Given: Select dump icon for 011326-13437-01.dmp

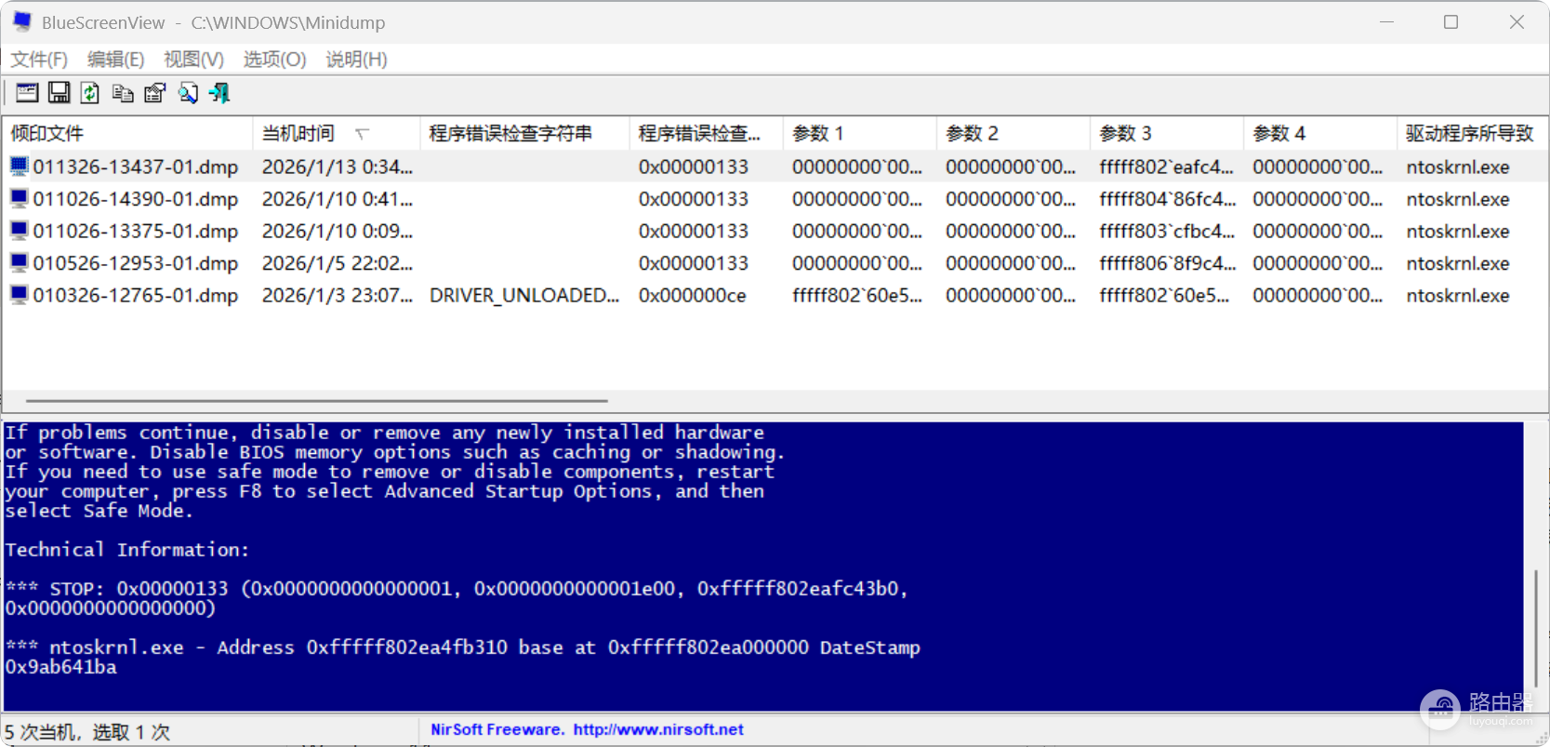Looking at the screenshot, I should pyautogui.click(x=19, y=167).
